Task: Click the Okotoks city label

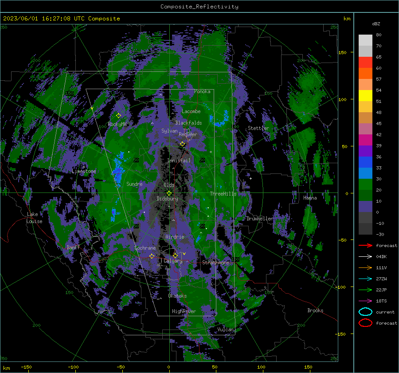Action: coord(177,296)
